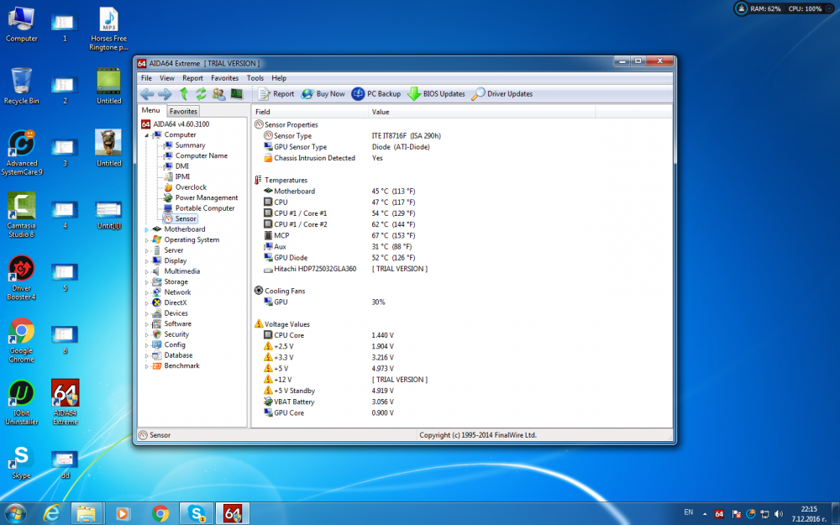Expand the Server tree node
Viewport: 840px width, 525px height.
point(146,250)
